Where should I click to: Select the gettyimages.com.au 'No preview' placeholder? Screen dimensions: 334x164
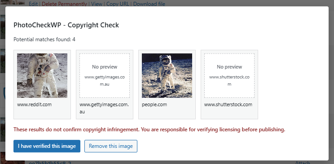coord(105,76)
